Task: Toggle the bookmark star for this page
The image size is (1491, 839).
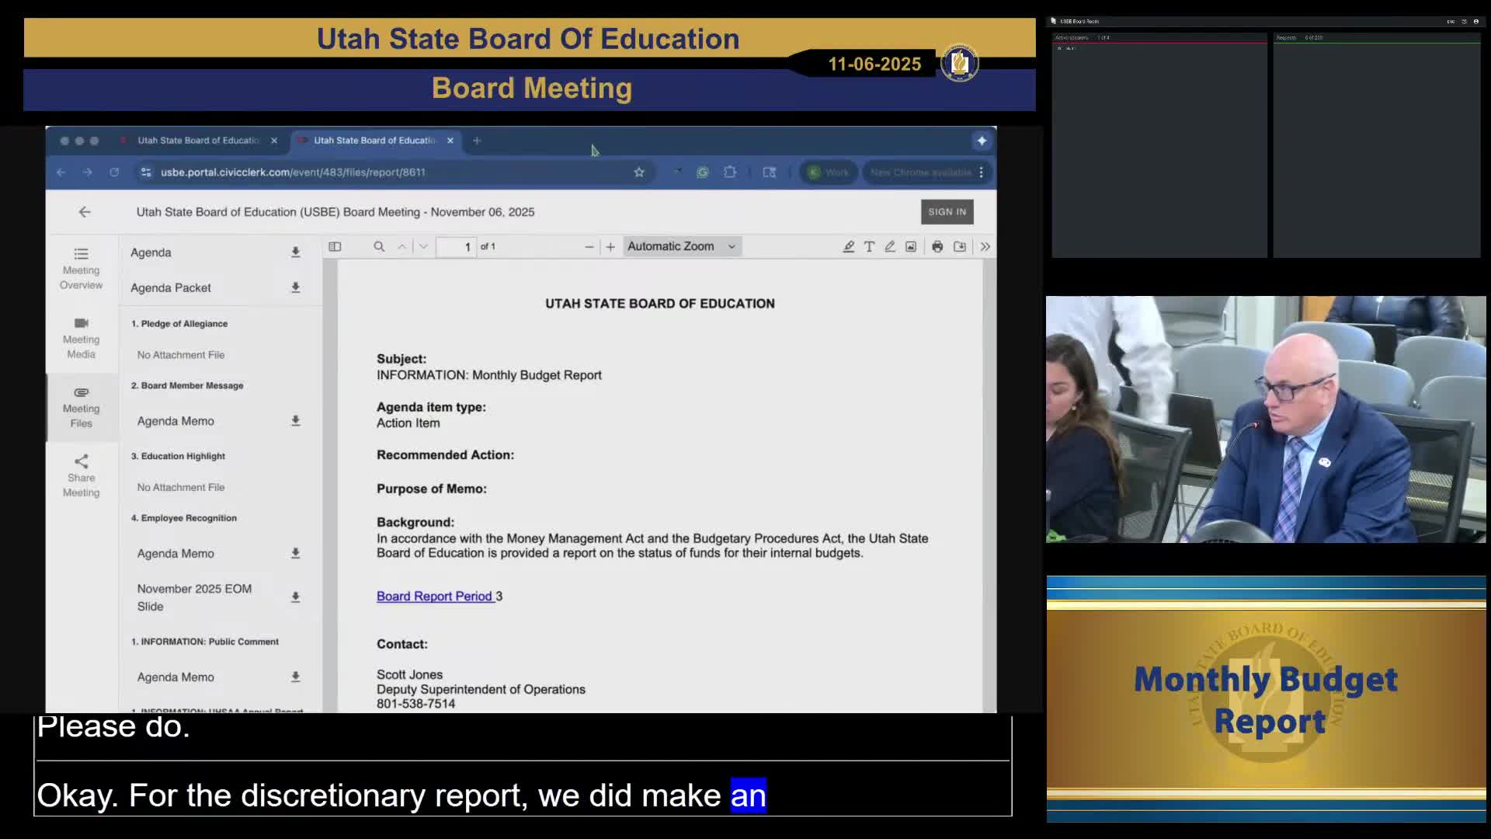Action: tap(638, 172)
